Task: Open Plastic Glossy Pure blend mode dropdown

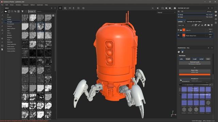Action: pyautogui.click(x=211, y=35)
